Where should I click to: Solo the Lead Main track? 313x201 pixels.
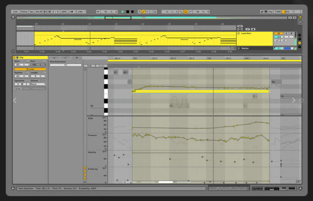coord(286,33)
